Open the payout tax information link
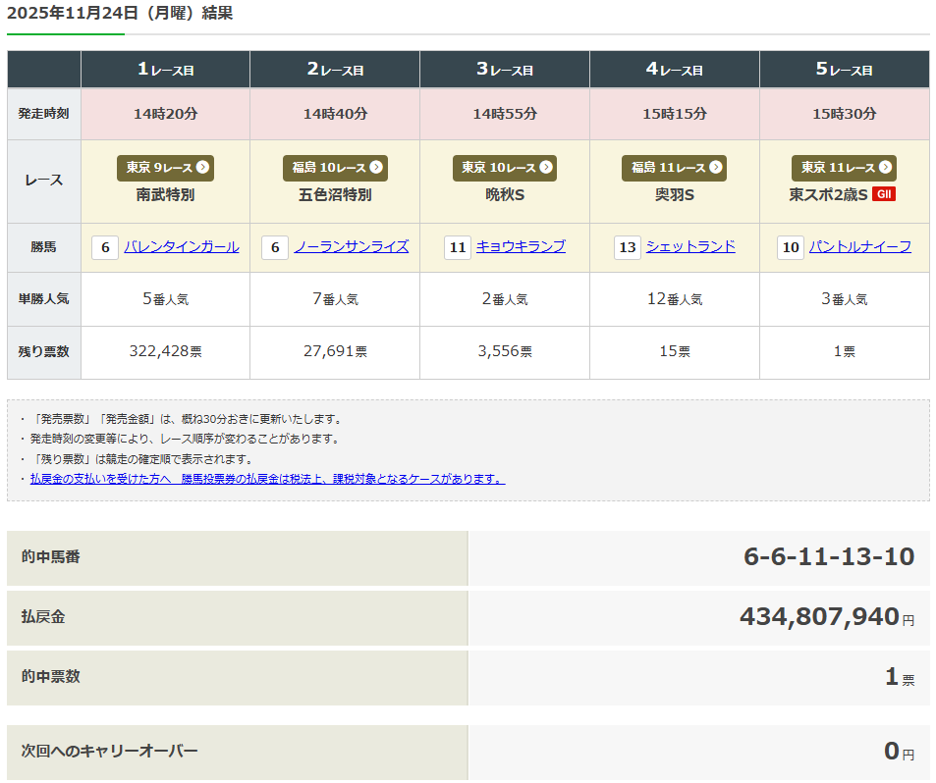 click(x=267, y=479)
